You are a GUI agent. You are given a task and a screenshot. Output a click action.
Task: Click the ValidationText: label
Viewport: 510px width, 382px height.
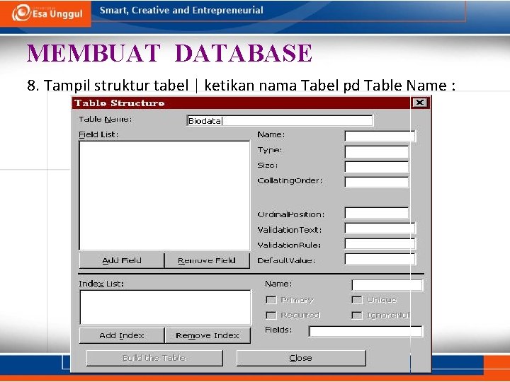pyautogui.click(x=289, y=230)
